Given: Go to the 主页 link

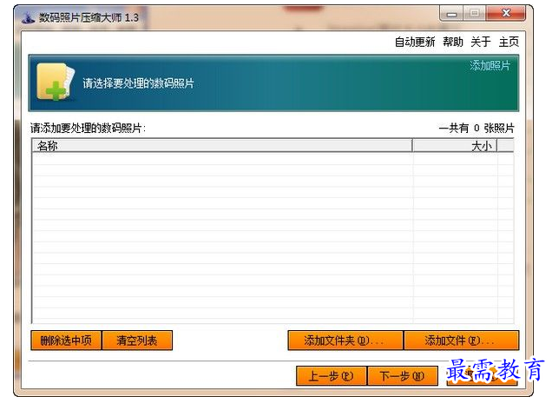Looking at the screenshot, I should (509, 42).
